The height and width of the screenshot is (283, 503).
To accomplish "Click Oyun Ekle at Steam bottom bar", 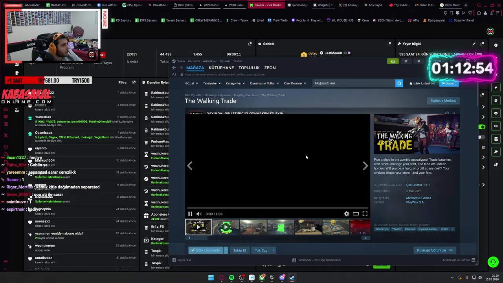I will (182, 260).
